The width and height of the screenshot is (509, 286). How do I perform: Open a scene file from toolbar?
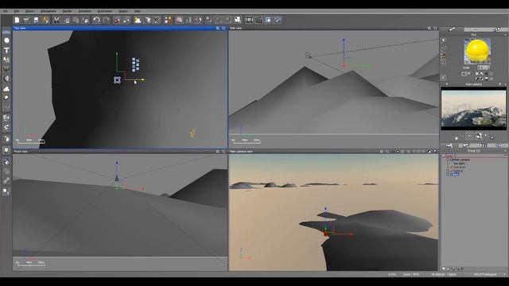pyautogui.click(x=26, y=20)
